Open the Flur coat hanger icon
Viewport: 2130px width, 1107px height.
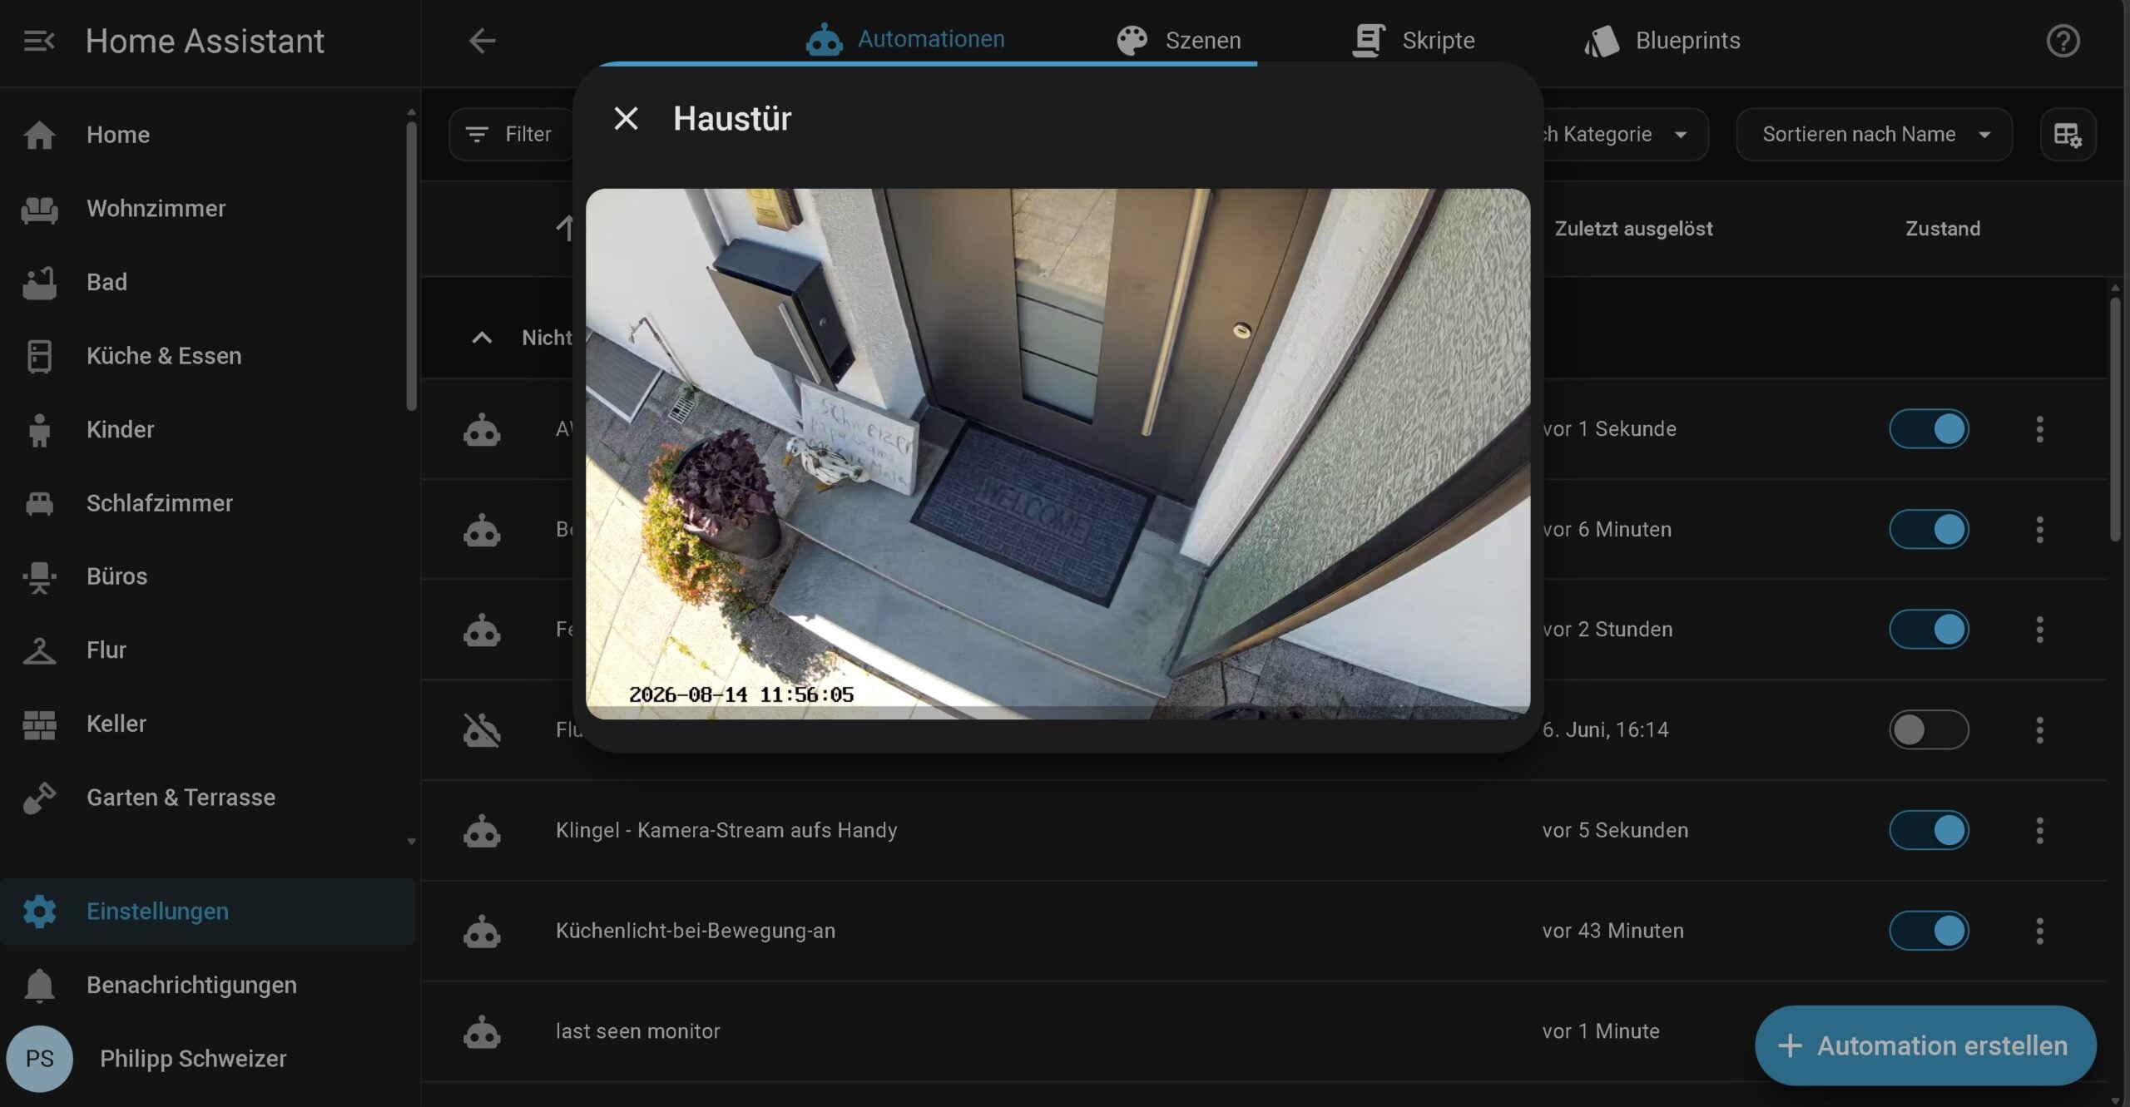(39, 650)
